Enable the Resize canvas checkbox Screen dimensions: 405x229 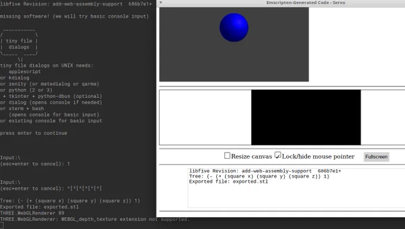pyautogui.click(x=228, y=156)
